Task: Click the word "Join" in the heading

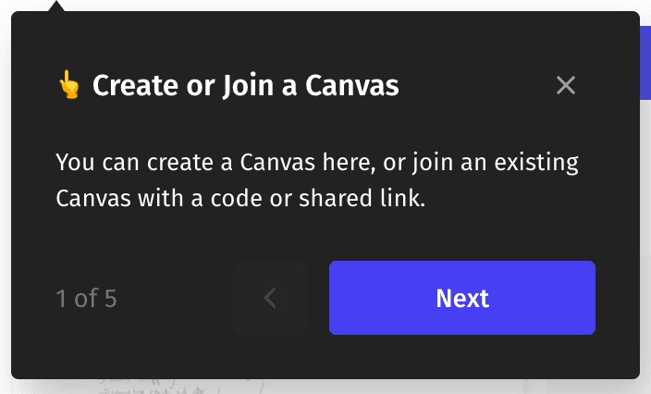Action: (243, 86)
